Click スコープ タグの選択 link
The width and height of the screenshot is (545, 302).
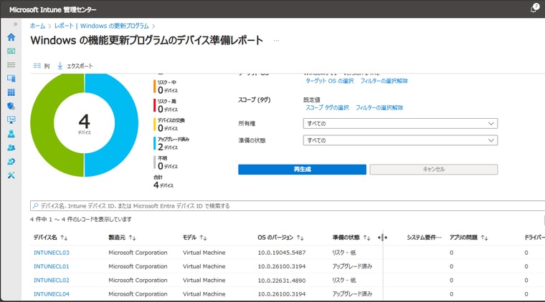327,107
